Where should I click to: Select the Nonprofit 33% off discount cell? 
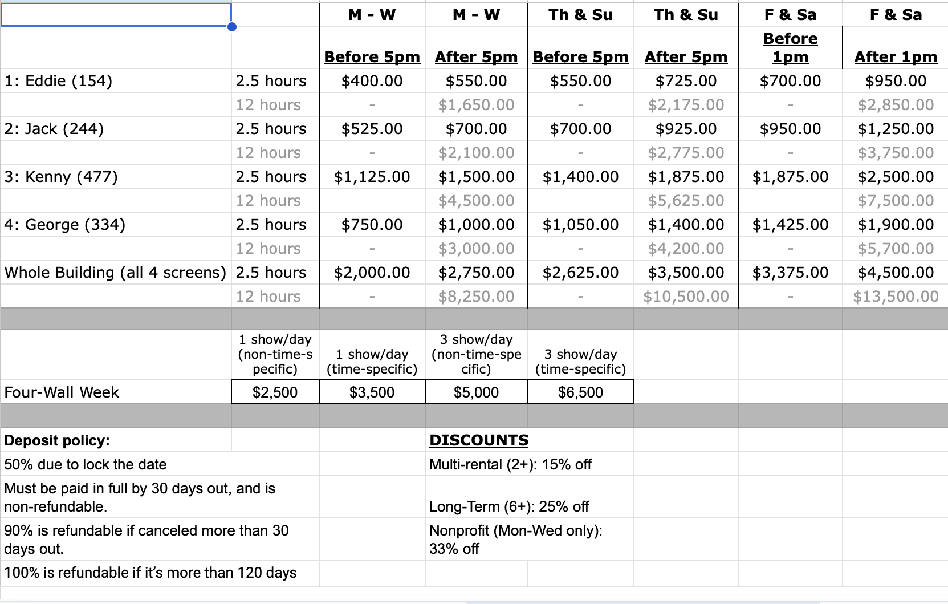pyautogui.click(x=515, y=540)
